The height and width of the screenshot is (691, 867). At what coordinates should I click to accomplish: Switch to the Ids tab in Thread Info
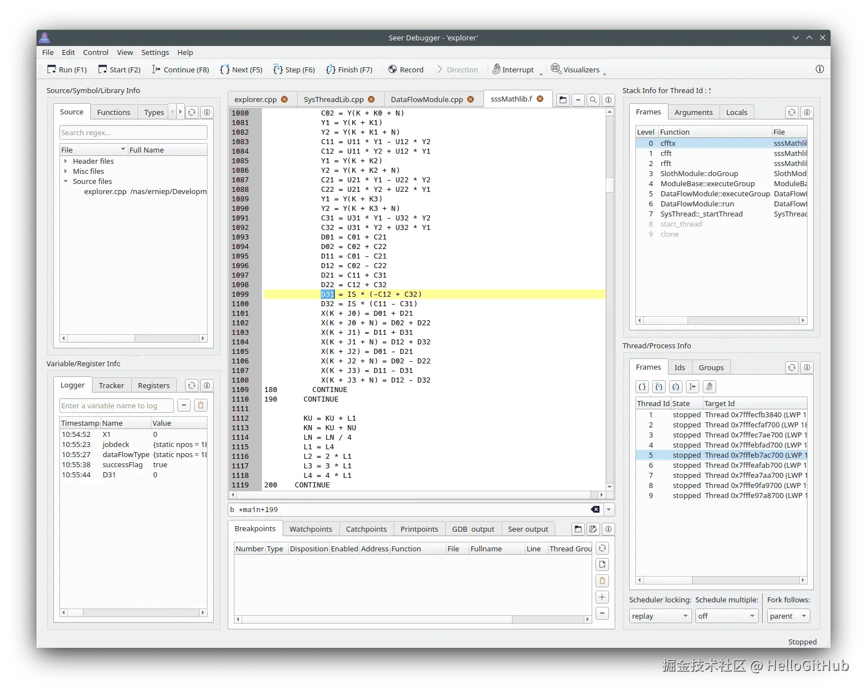tap(679, 367)
